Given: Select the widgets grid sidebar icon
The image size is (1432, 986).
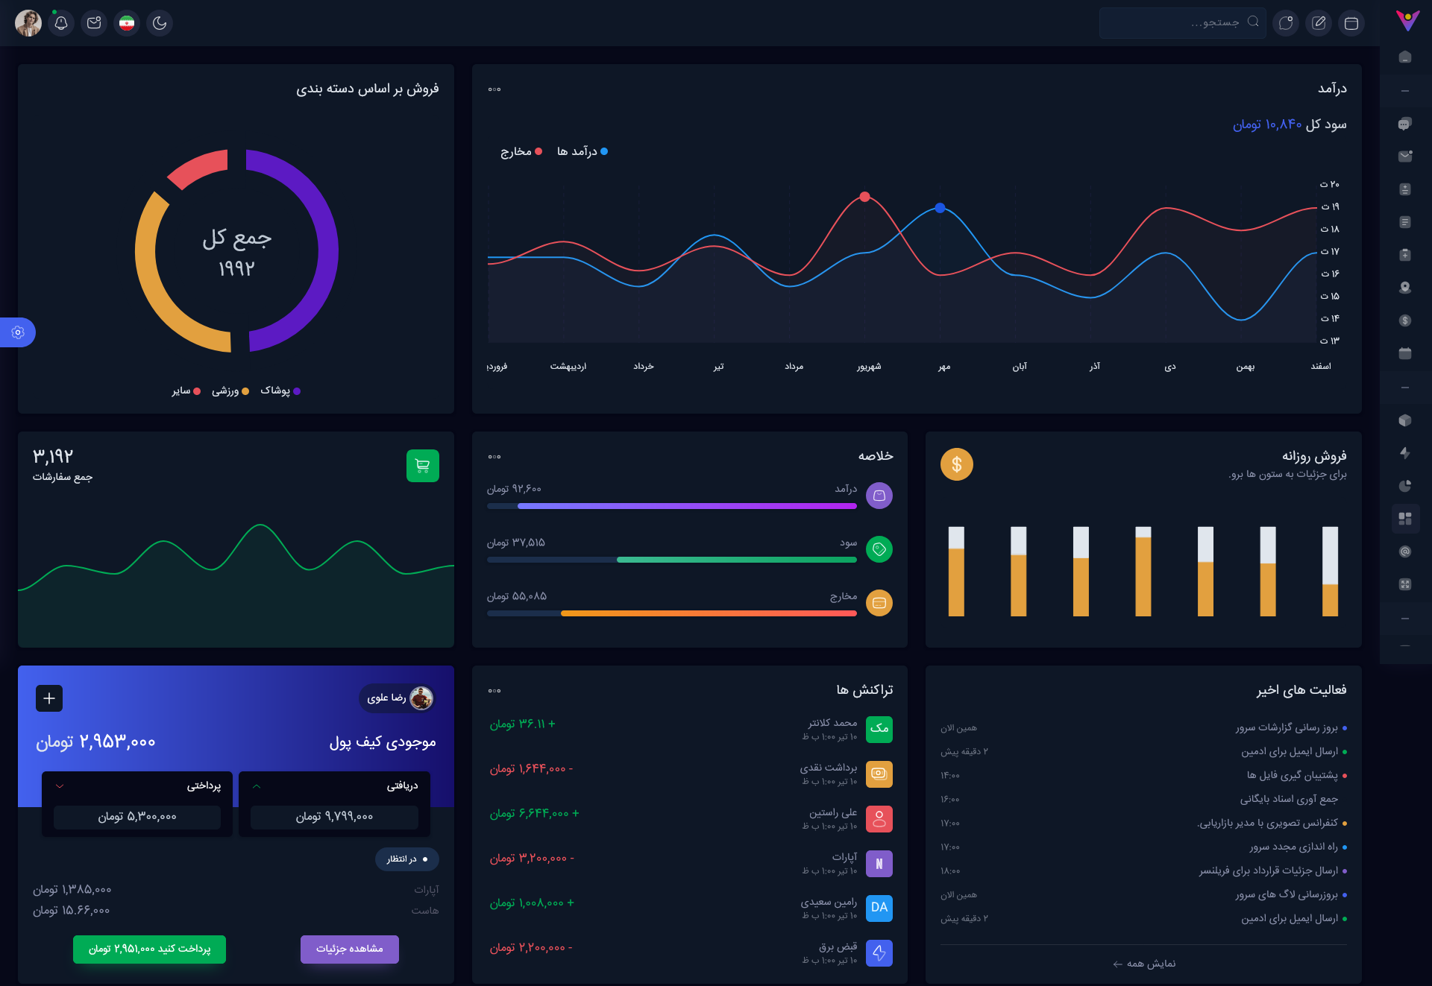Looking at the screenshot, I should (1405, 519).
